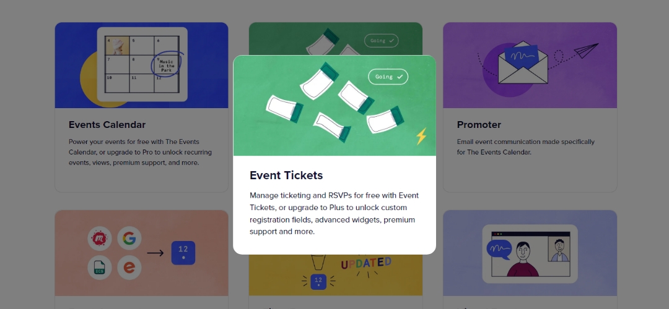669x309 pixels.
Task: Open the Events Calendar heading
Action: (x=107, y=125)
